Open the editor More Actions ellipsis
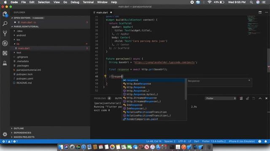Viewport: 270px width, 151px height. pyautogui.click(x=266, y=12)
